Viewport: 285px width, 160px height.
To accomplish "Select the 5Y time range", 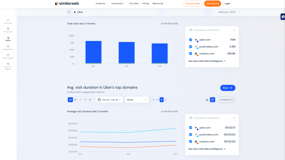I will [x=90, y=100].
